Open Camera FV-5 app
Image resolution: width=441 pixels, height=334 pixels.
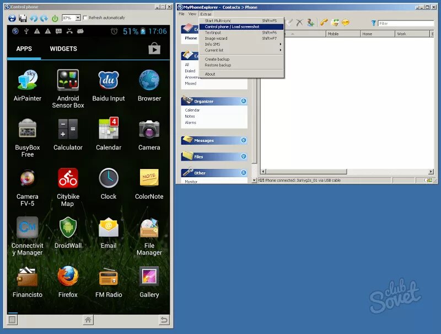click(27, 187)
